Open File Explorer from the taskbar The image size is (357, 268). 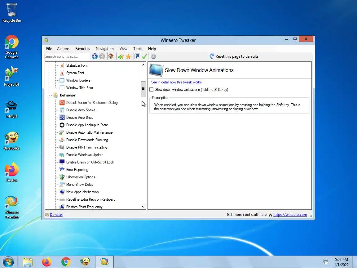coord(28,262)
